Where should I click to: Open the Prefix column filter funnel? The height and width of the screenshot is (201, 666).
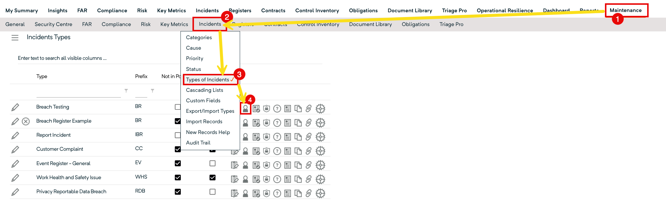[x=153, y=91]
